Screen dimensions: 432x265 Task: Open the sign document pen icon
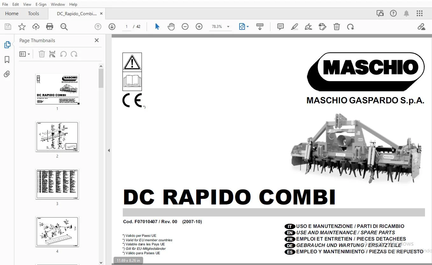tap(308, 27)
